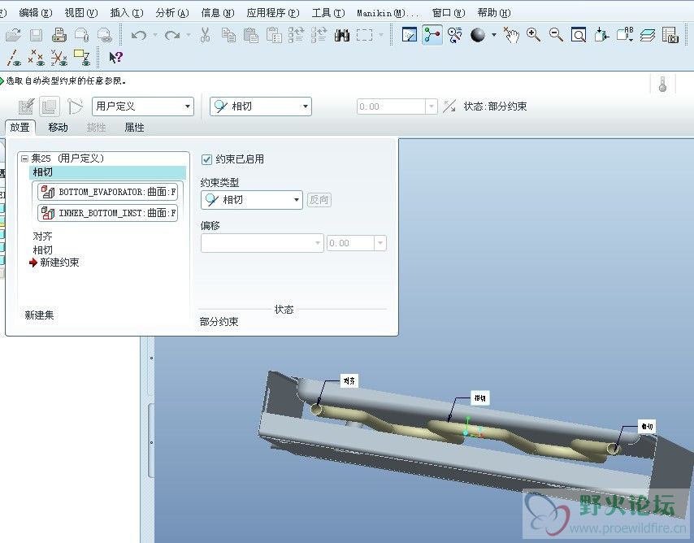Open the 帮助 menu
694x543 pixels.
(494, 13)
